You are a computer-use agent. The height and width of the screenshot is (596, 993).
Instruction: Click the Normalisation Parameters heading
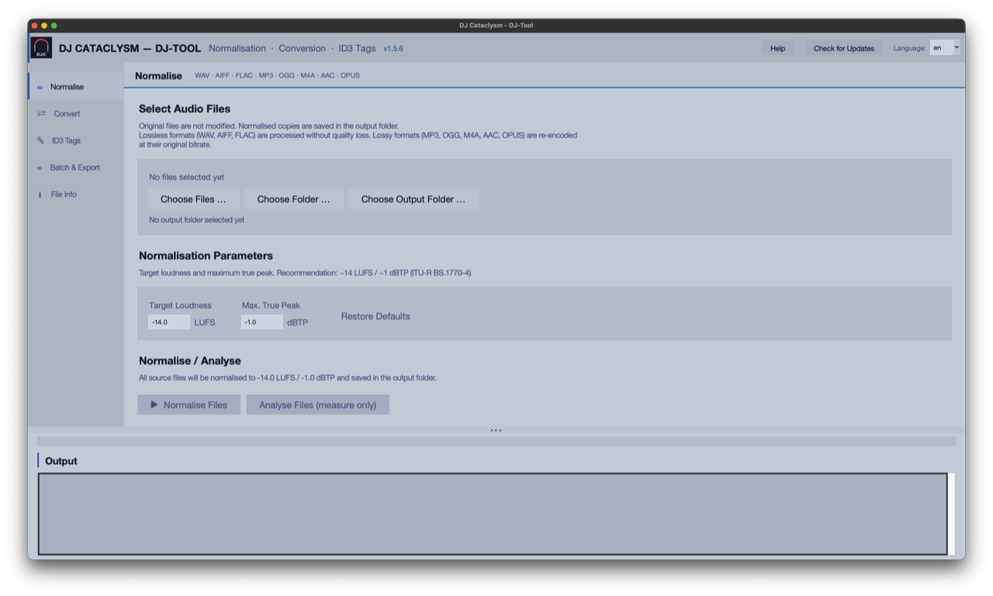(x=206, y=256)
